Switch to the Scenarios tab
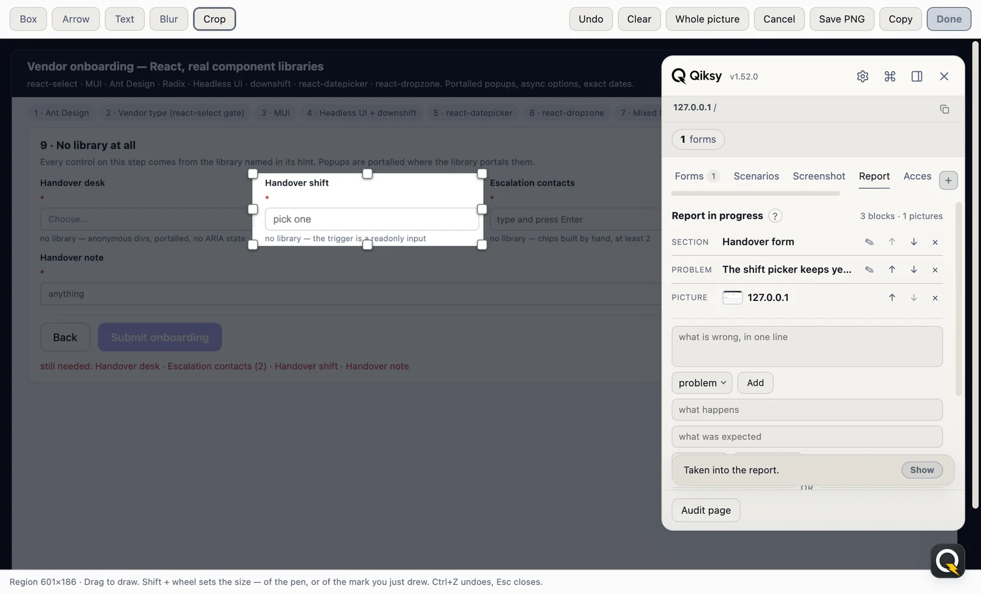The height and width of the screenshot is (594, 981). click(x=756, y=177)
